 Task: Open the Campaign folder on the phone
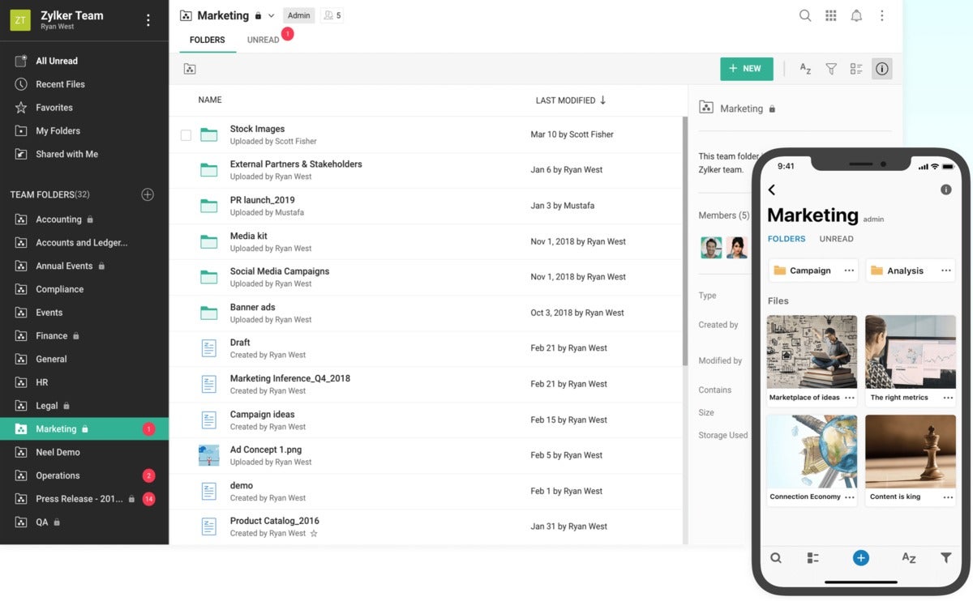click(812, 271)
